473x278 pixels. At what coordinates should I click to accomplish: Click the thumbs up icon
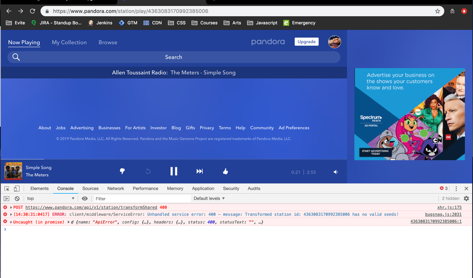pos(226,171)
